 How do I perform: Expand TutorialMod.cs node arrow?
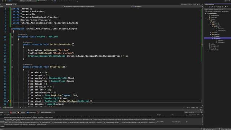pyautogui.click(x=207, y=50)
